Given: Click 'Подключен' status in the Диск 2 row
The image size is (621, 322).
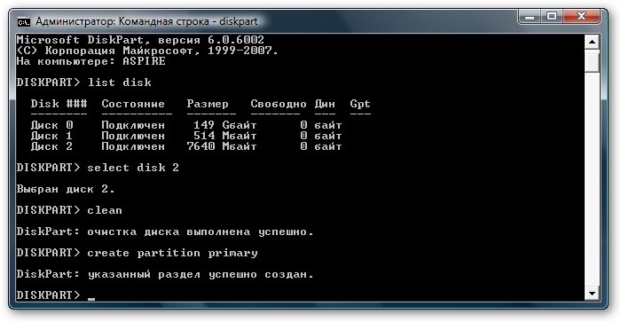Looking at the screenshot, I should click(x=133, y=146).
